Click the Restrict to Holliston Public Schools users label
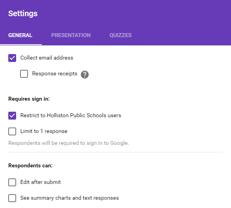 (x=71, y=115)
